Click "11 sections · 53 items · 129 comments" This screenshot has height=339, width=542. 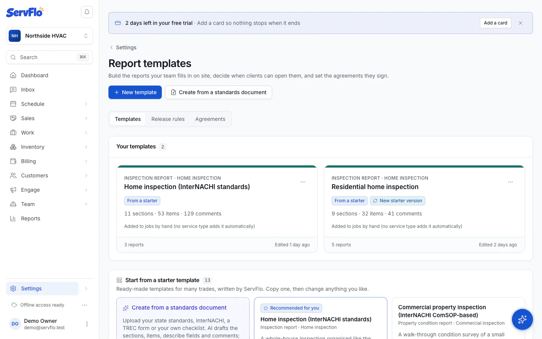click(173, 214)
